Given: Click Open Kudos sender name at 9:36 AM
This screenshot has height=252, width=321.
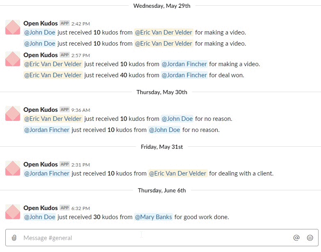Looking at the screenshot, I should (41, 110).
